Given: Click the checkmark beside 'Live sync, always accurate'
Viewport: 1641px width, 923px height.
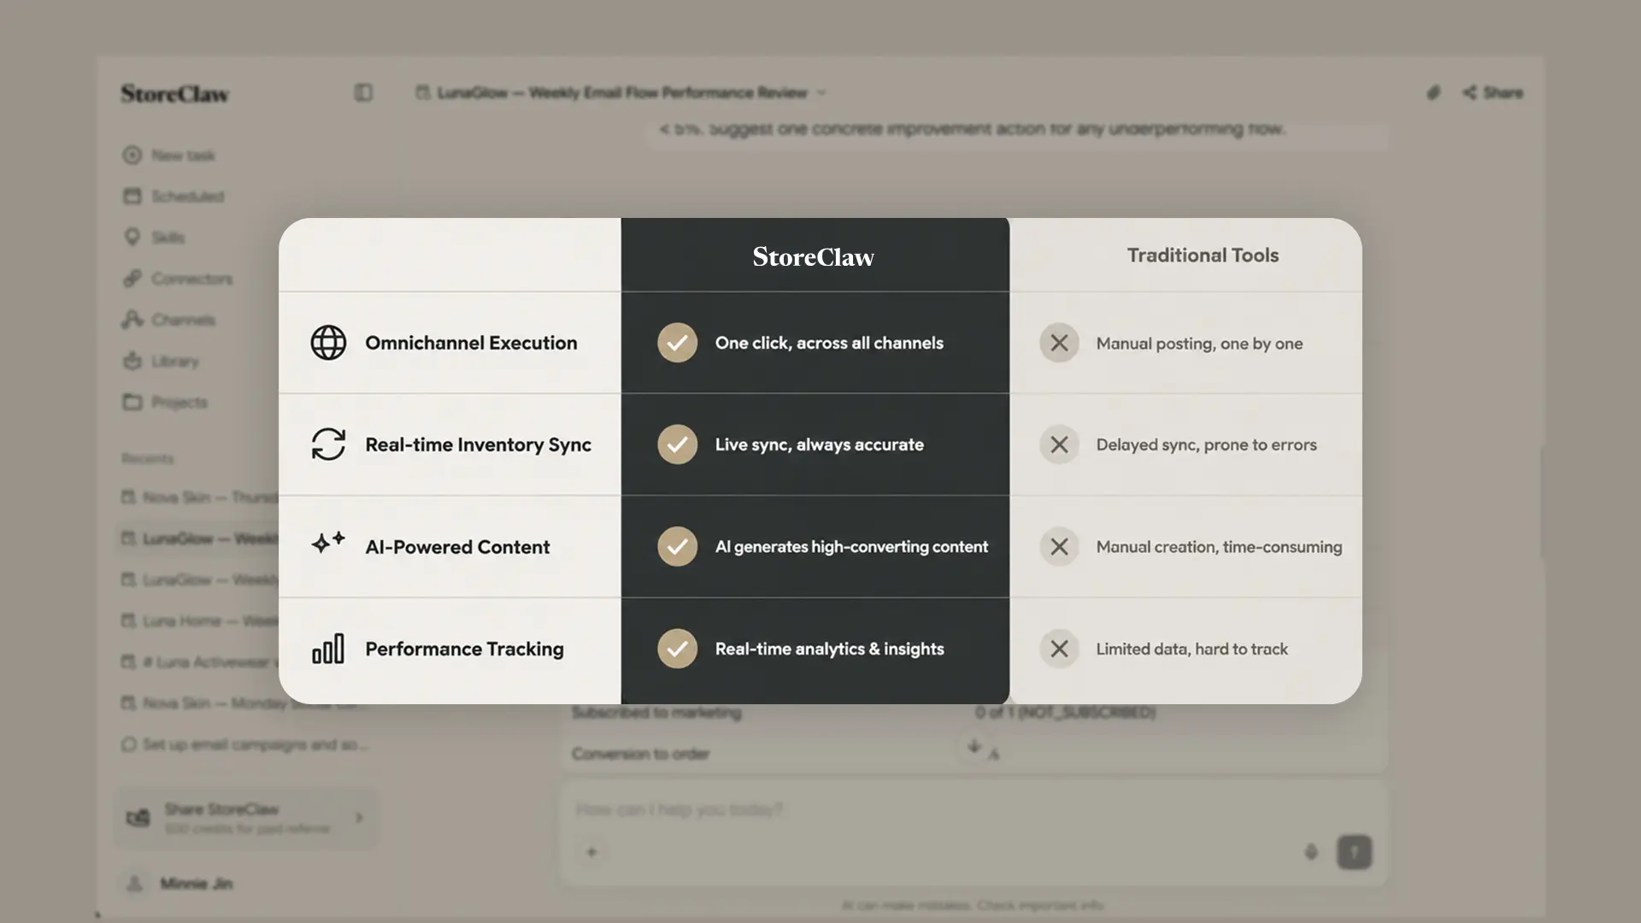Looking at the screenshot, I should click(x=677, y=444).
